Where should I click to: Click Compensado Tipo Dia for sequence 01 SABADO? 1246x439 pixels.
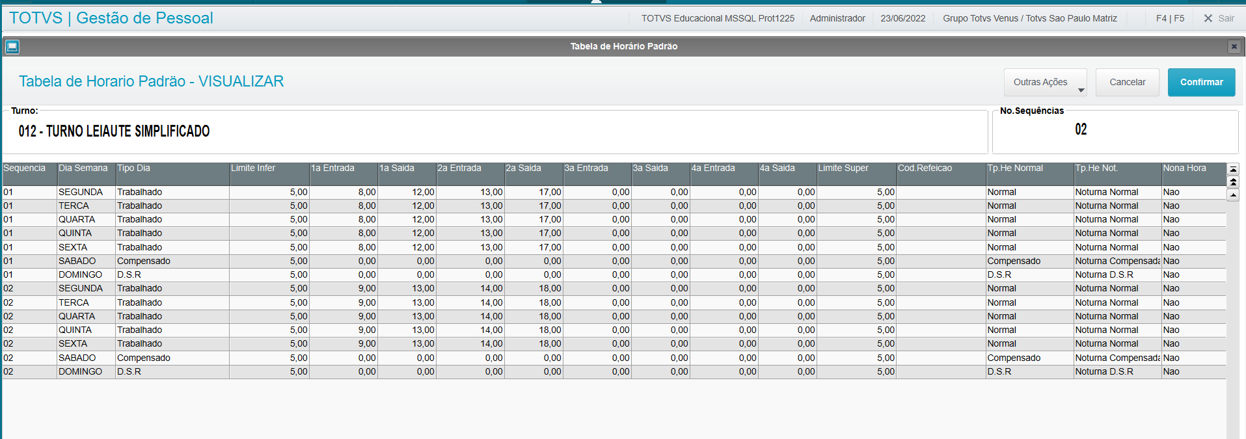point(172,261)
